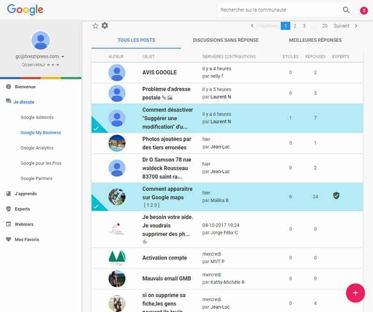Open Dr O Samson 78 rue waldeck post
This screenshot has width=373, height=312.
tap(167, 168)
